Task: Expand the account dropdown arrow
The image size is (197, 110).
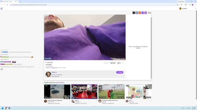Action: pos(195,9)
